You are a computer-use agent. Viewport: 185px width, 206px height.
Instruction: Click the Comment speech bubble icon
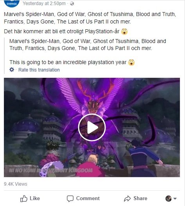(x=70, y=199)
